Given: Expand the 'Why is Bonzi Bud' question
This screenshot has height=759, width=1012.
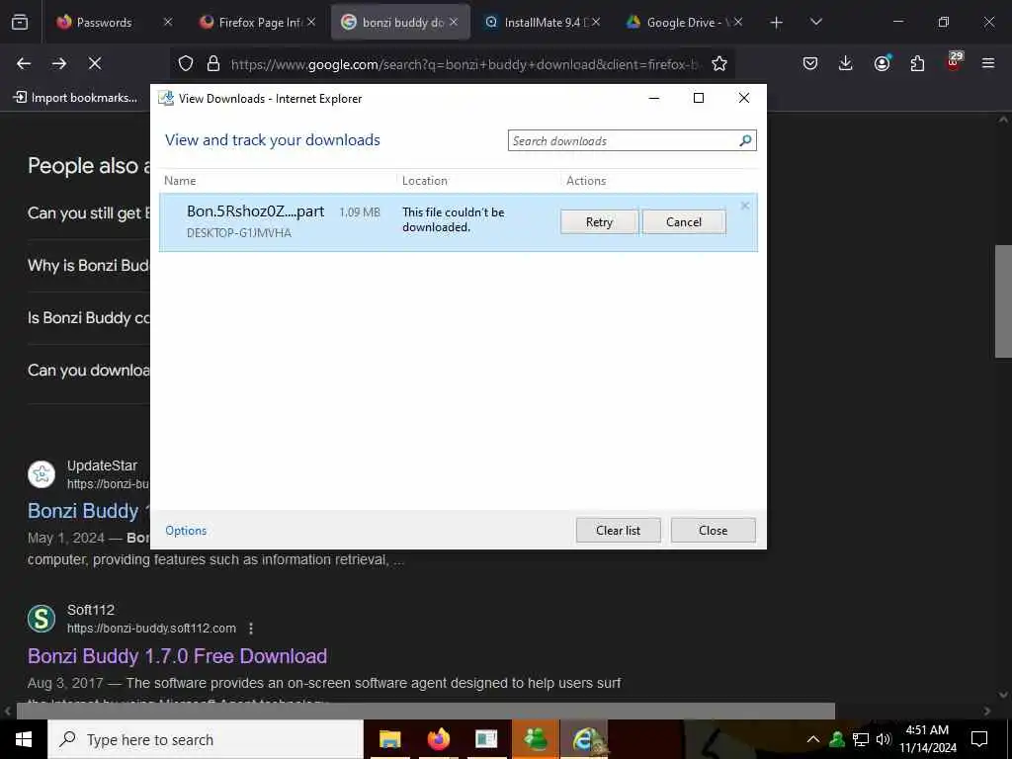Looking at the screenshot, I should pos(89,265).
